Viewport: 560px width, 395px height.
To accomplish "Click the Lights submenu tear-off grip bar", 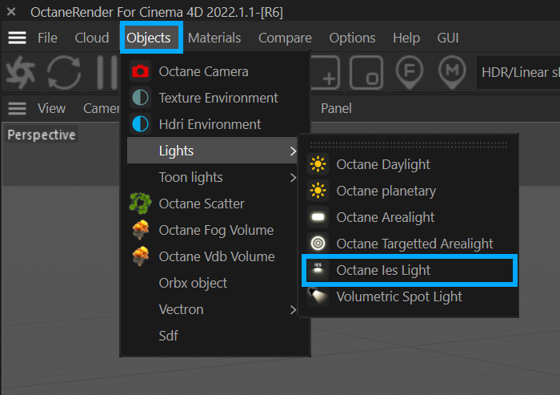I will 408,144.
